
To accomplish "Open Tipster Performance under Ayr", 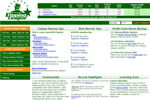I will [40, 37].
